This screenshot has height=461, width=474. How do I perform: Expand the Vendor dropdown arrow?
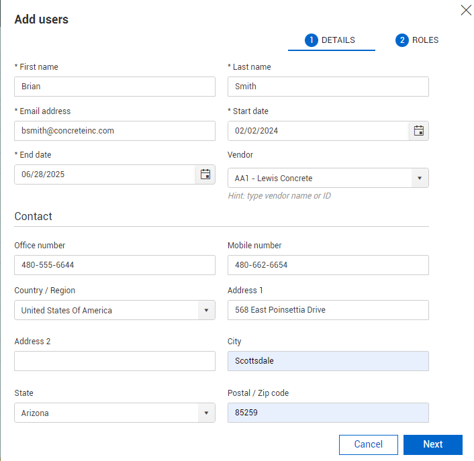pyautogui.click(x=419, y=178)
